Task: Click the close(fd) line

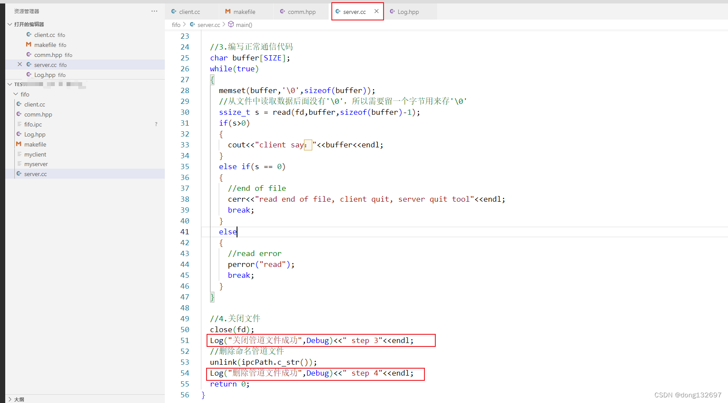Action: pyautogui.click(x=232, y=330)
